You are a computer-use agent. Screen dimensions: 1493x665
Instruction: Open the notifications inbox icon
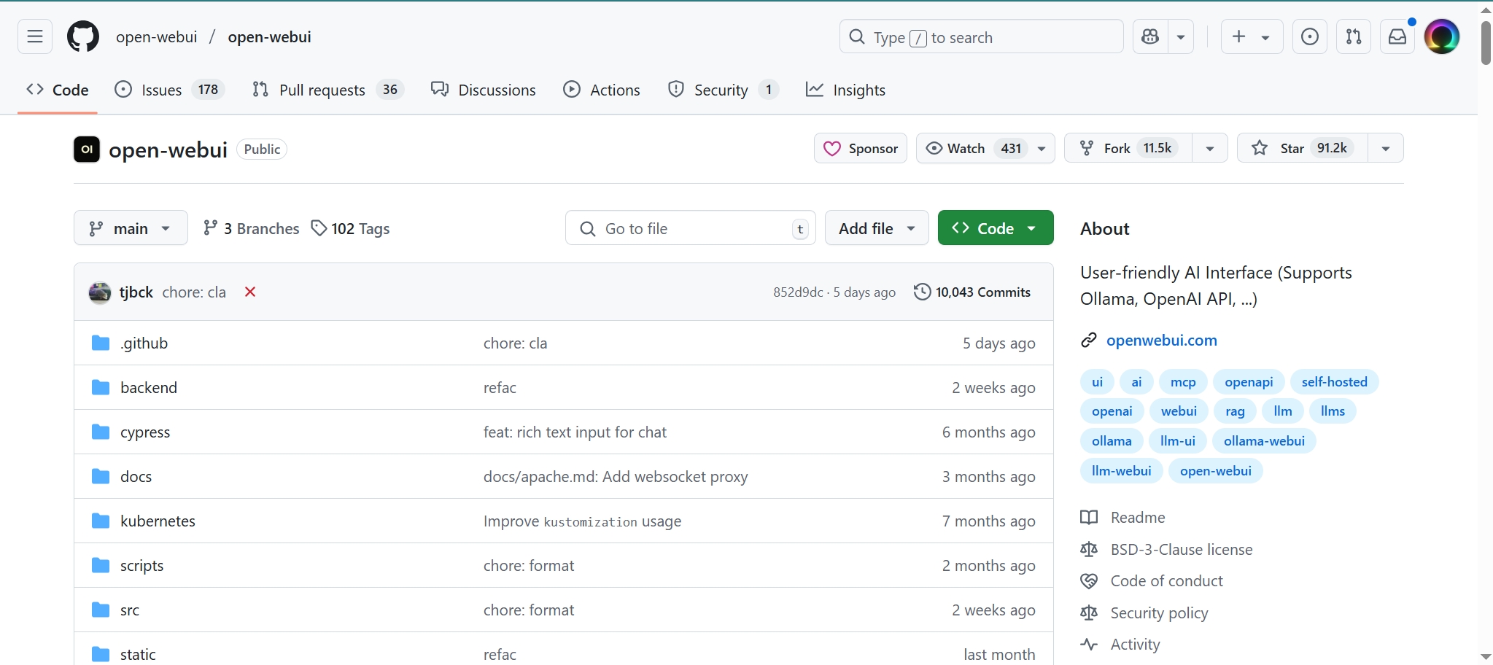1397,36
